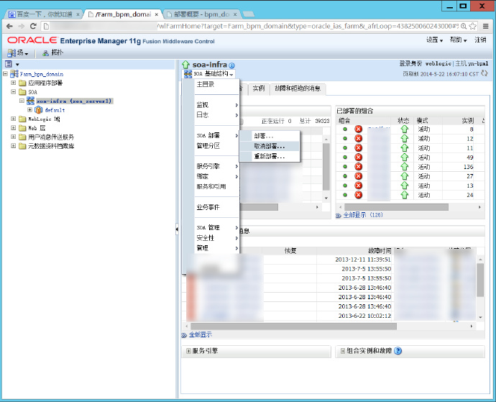Open 设置 dropdown in header
Screen dimensions: 496x402
tap(434, 40)
